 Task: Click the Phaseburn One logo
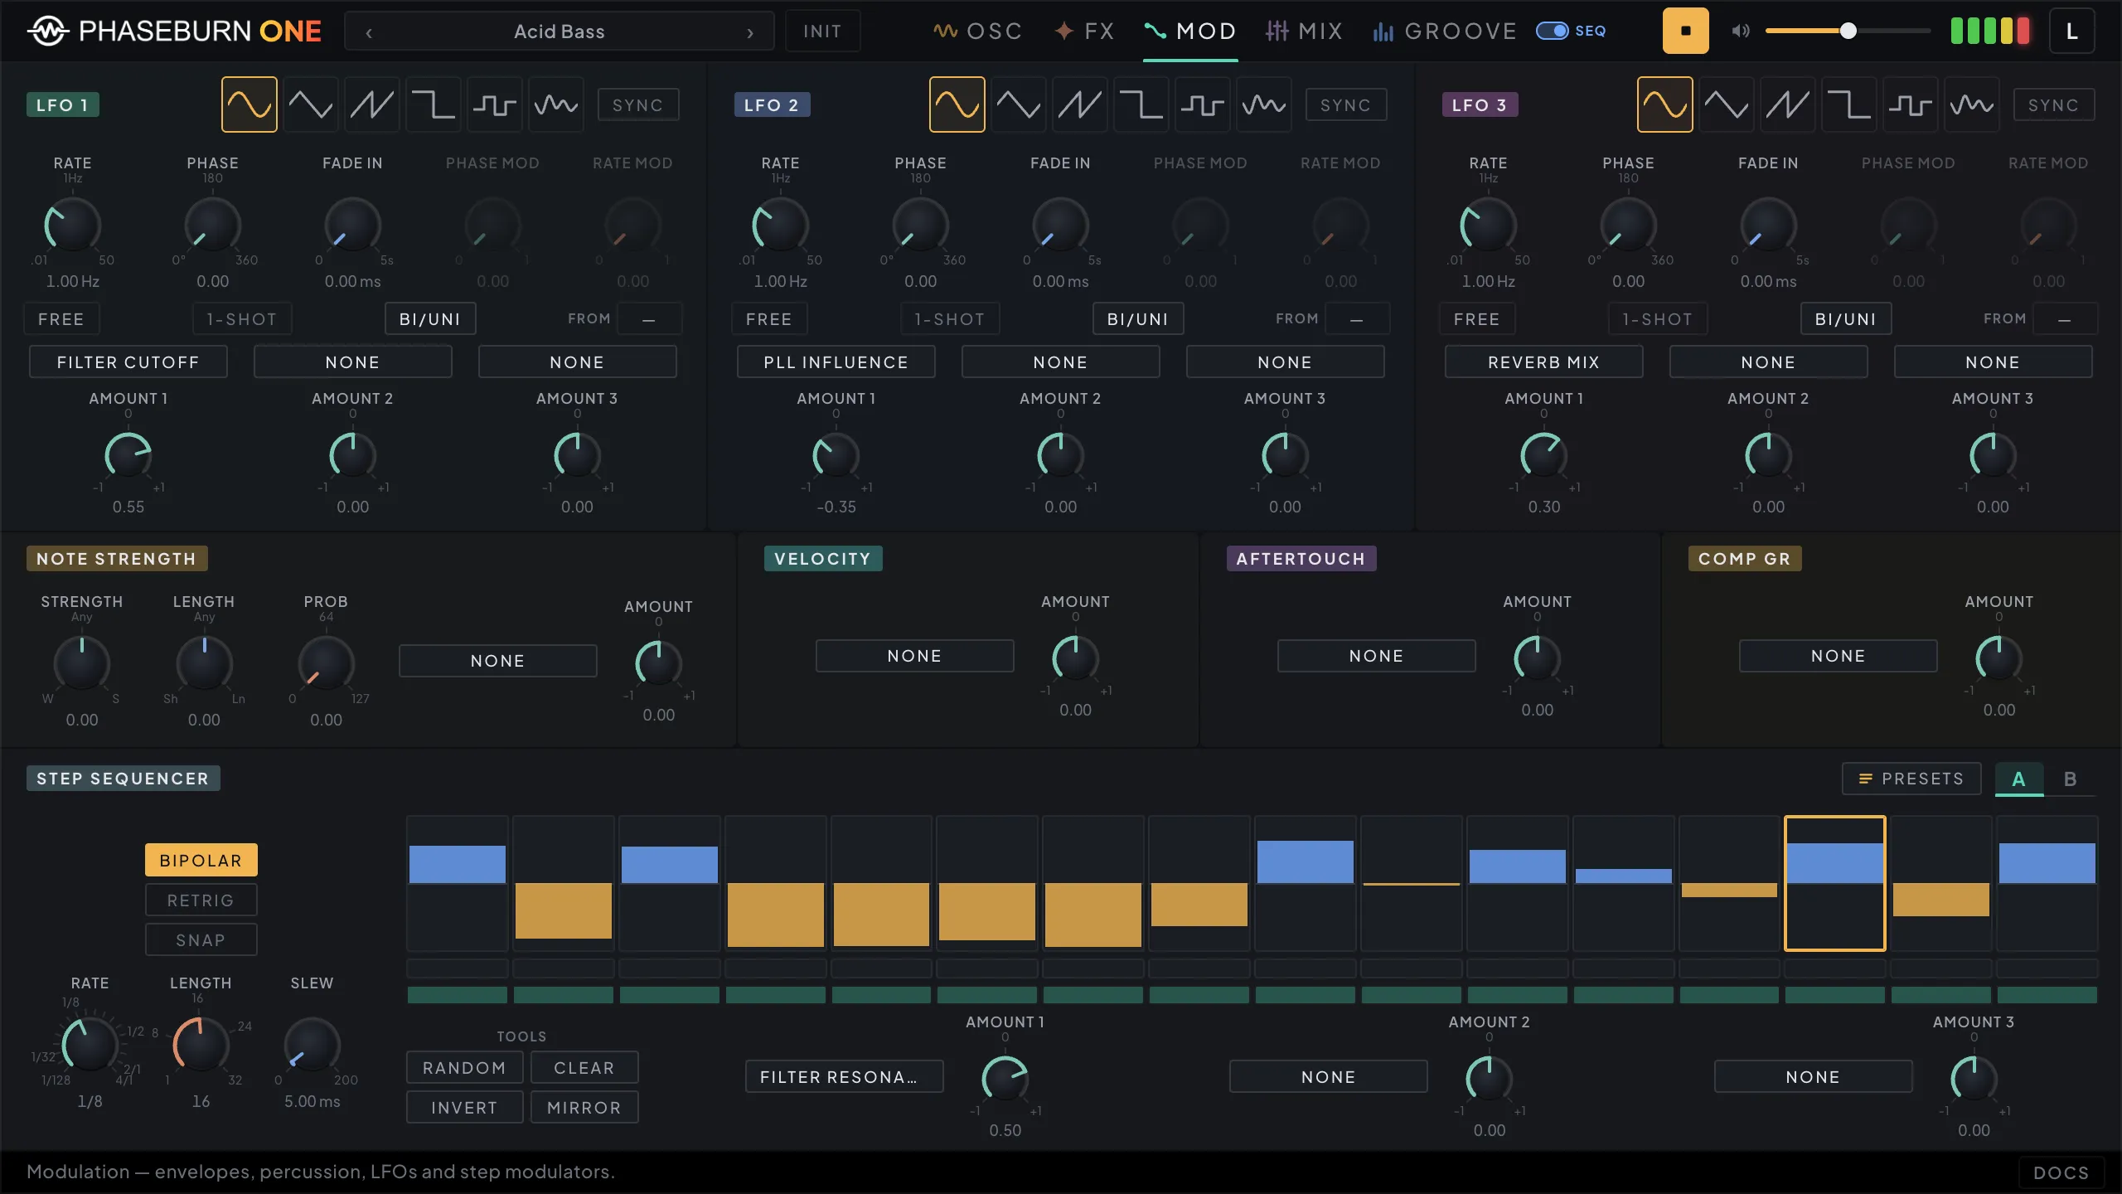[x=174, y=32]
